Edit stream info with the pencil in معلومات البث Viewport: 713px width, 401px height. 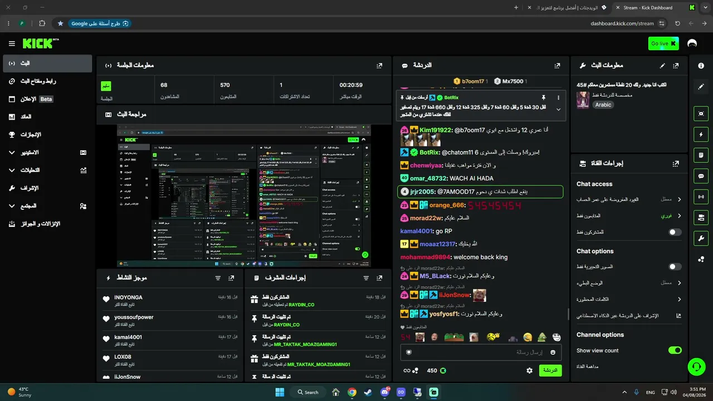pyautogui.click(x=662, y=66)
